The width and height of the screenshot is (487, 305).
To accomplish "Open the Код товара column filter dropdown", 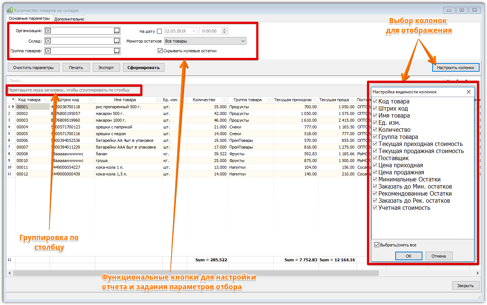I will click(x=46, y=100).
